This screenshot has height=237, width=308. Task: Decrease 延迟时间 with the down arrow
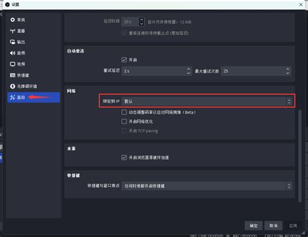point(142,24)
